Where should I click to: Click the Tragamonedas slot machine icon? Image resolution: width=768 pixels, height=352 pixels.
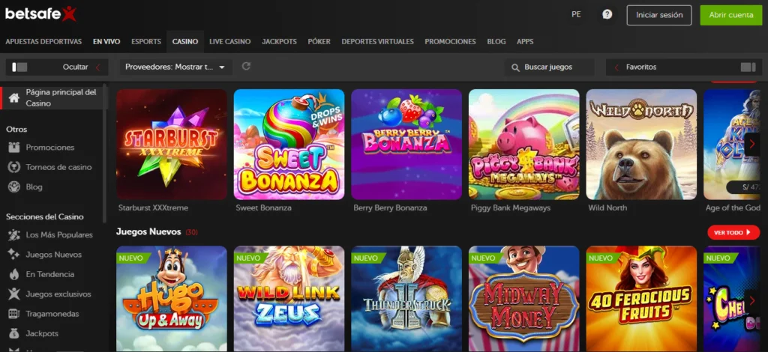(x=14, y=314)
